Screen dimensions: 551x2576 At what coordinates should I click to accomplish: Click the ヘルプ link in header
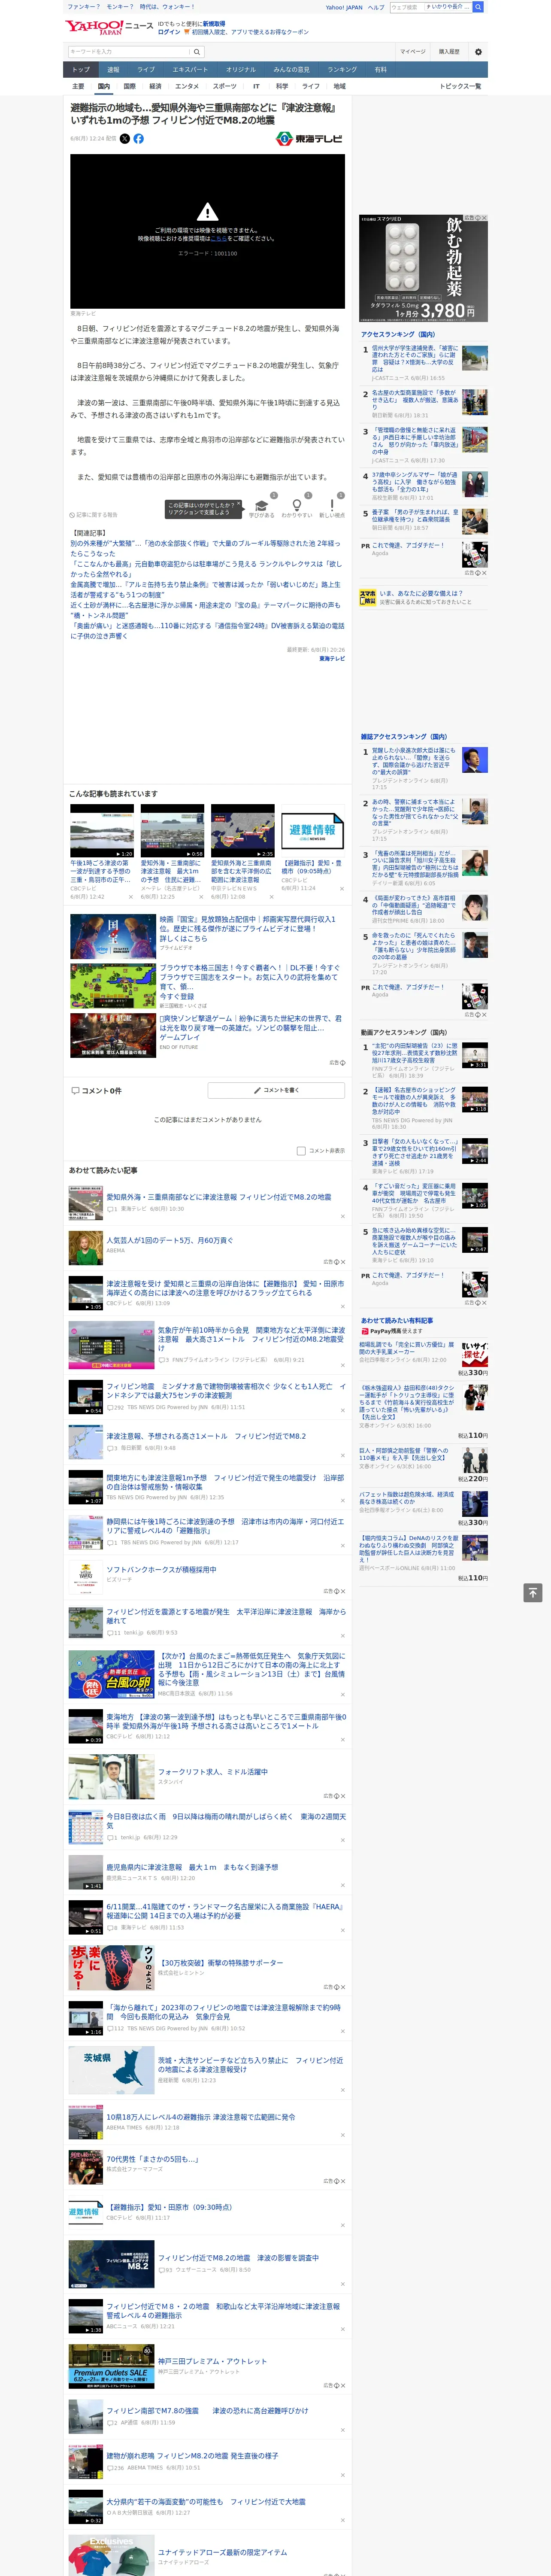pos(376,7)
